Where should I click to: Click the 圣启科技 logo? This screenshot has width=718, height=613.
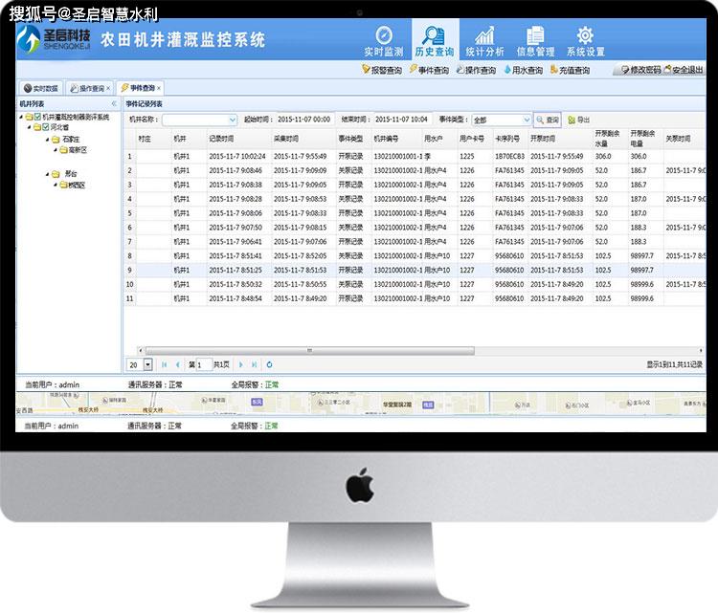click(x=54, y=39)
